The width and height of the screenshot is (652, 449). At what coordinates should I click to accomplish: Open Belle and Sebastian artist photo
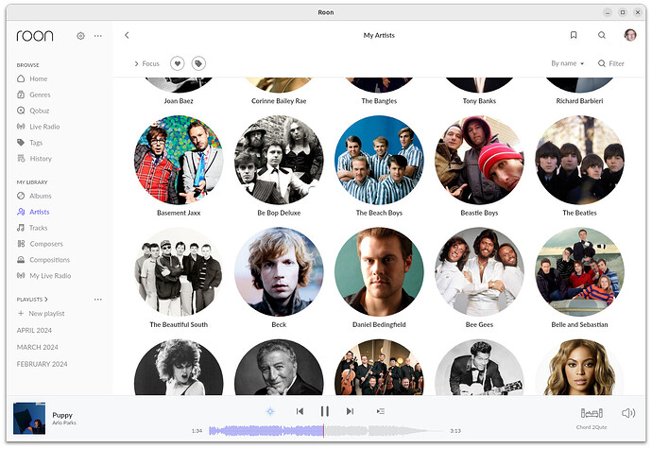pyautogui.click(x=579, y=271)
